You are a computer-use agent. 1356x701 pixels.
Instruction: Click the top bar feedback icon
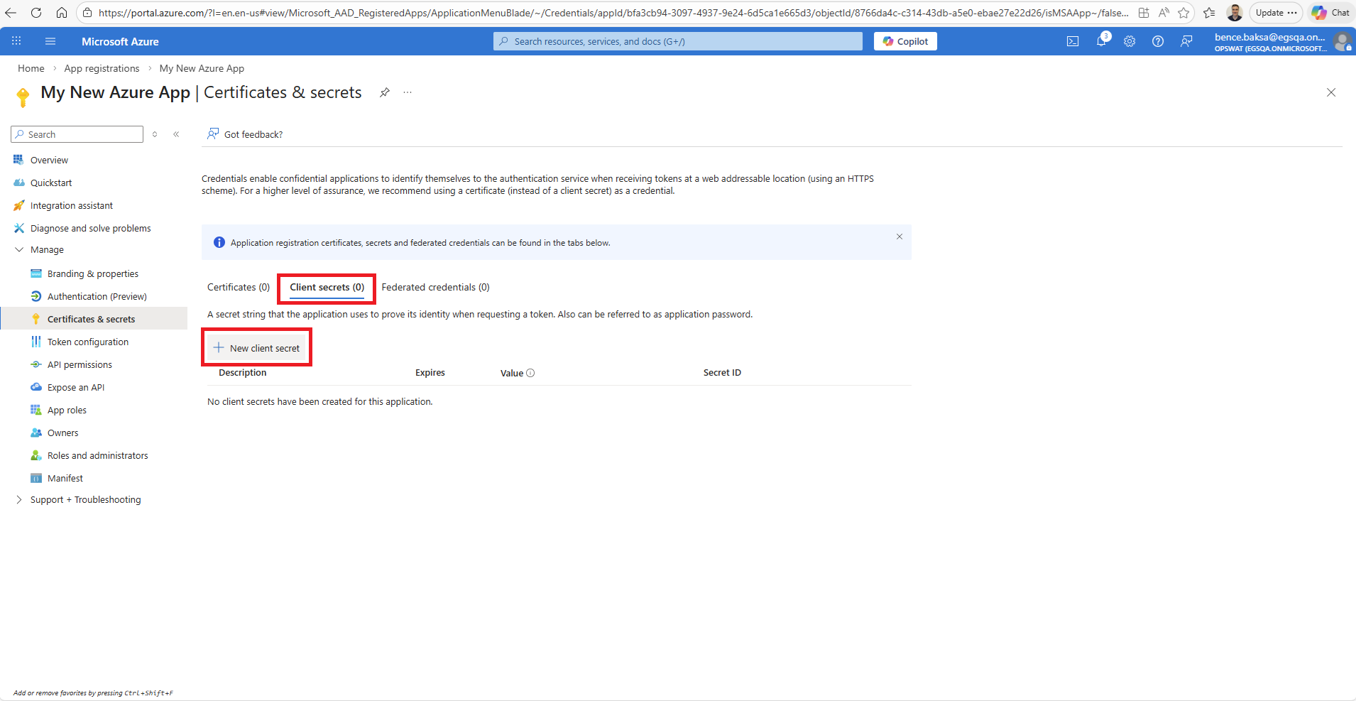click(x=1186, y=41)
